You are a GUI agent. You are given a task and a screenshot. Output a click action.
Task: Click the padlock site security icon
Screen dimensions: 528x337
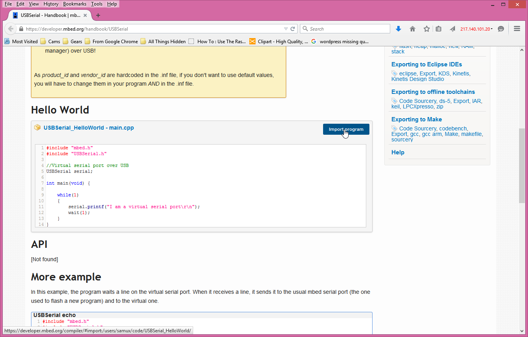click(x=21, y=29)
